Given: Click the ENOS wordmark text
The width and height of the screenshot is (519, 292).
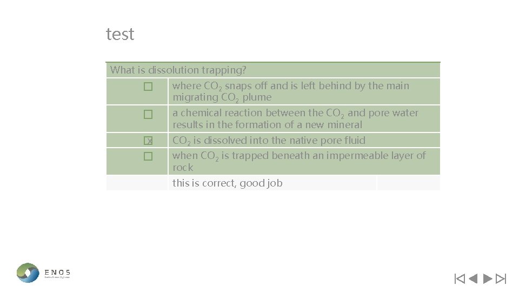Looking at the screenshot, I should click(57, 272).
